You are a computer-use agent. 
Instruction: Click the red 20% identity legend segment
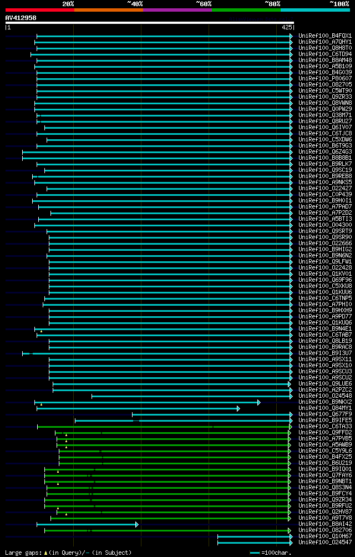point(40,10)
